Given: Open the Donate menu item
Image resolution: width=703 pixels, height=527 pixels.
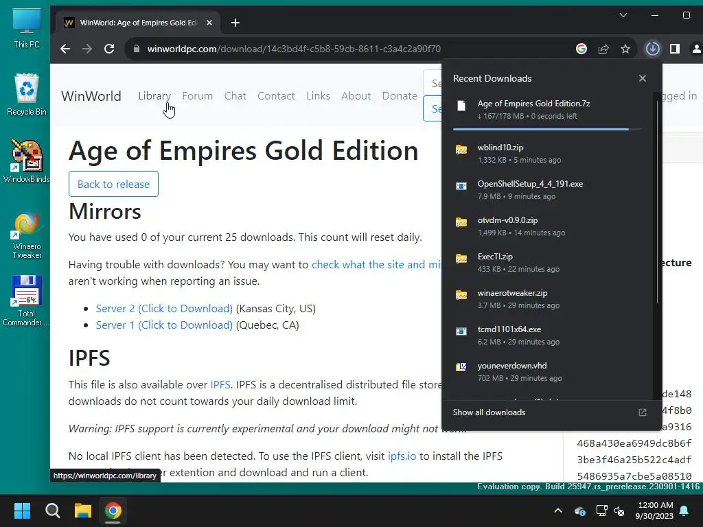Looking at the screenshot, I should [400, 96].
